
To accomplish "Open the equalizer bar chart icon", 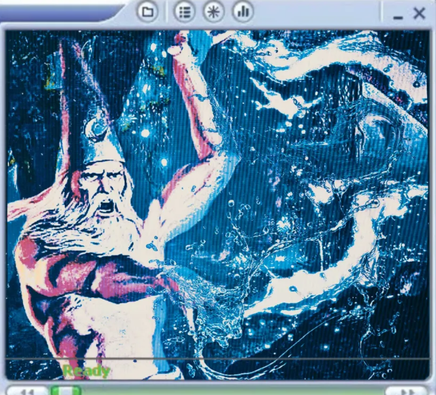I will point(243,12).
